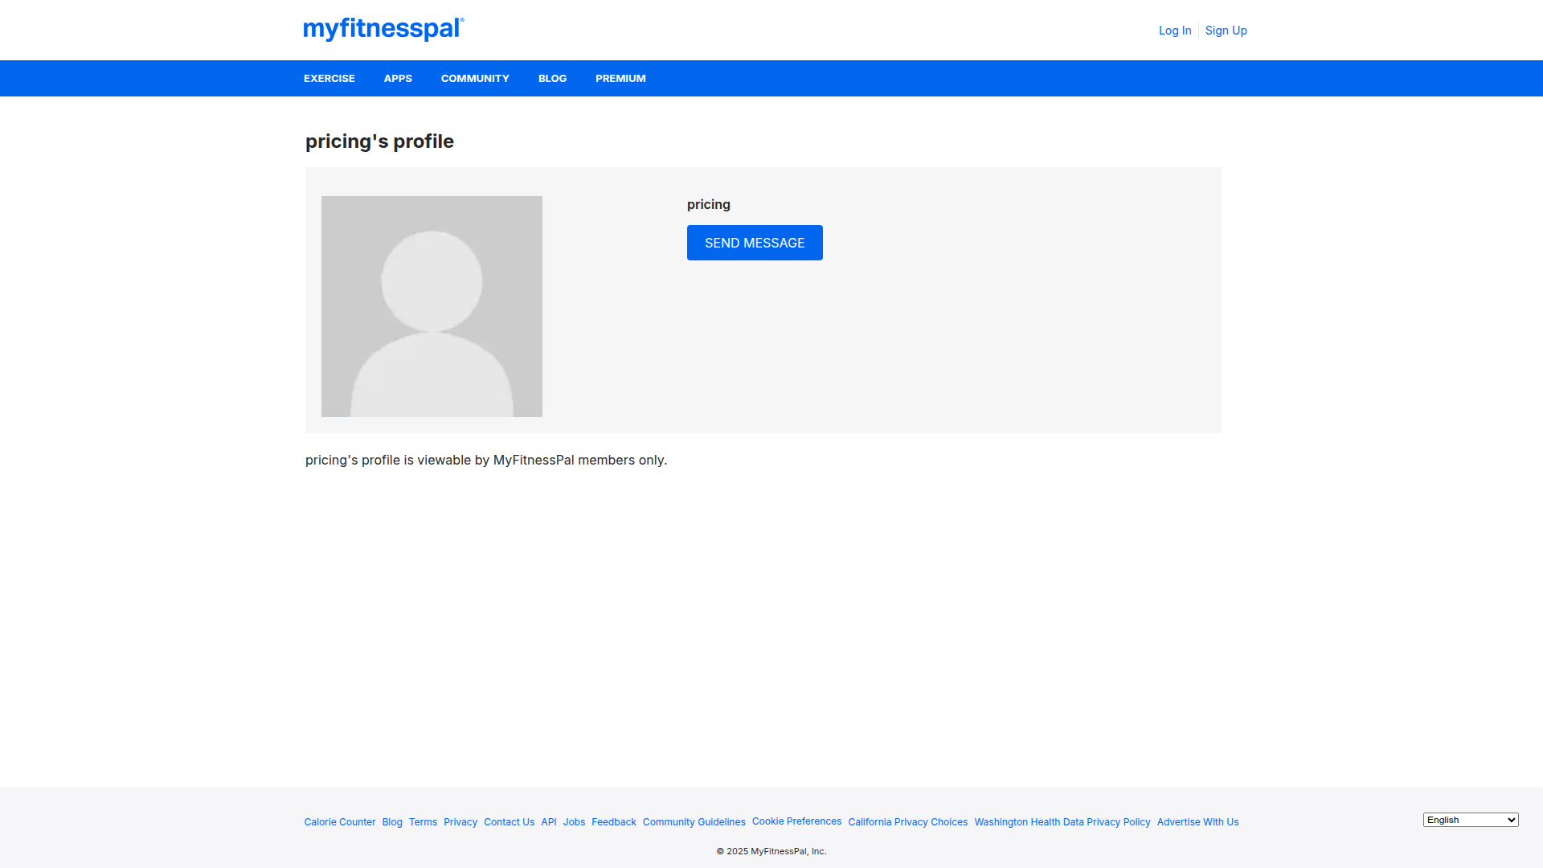The width and height of the screenshot is (1543, 868).
Task: Select the APPS menu item
Action: click(398, 79)
